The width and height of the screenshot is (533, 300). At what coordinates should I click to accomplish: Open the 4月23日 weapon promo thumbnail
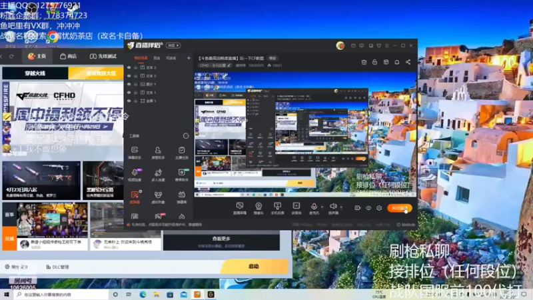pos(41,180)
